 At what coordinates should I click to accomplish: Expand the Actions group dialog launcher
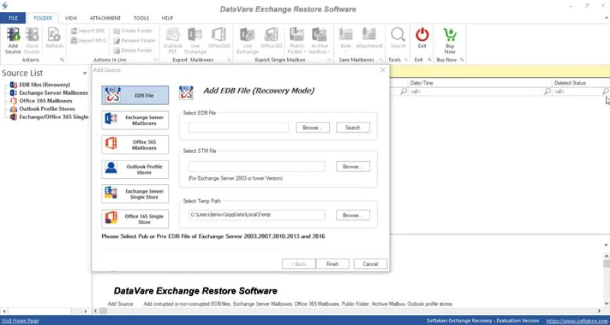[x=62, y=60]
